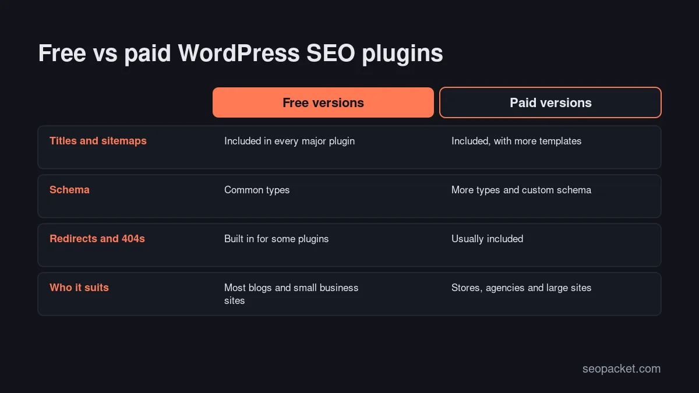This screenshot has width=699, height=393.
Task: Select the 'Who it suits' row label
Action: click(x=79, y=288)
